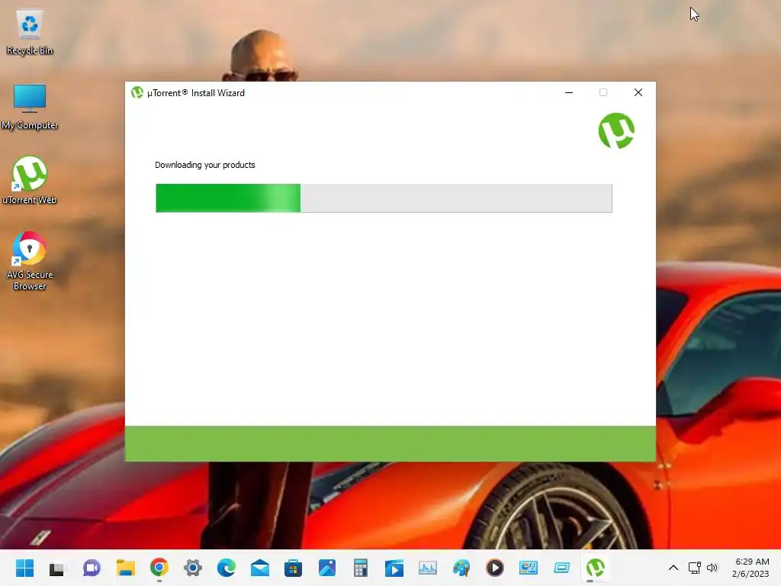Close the uTorrent Install Wizard window
Screen dimensions: 781x586
(638, 92)
